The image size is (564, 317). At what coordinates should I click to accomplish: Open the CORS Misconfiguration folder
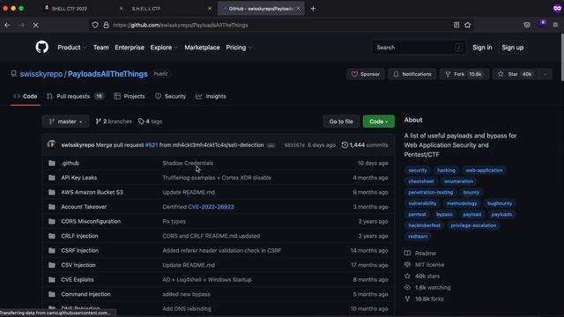(x=91, y=221)
